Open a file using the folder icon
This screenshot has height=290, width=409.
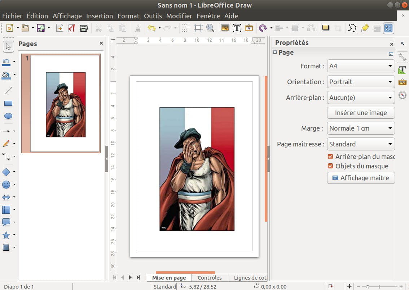25,28
